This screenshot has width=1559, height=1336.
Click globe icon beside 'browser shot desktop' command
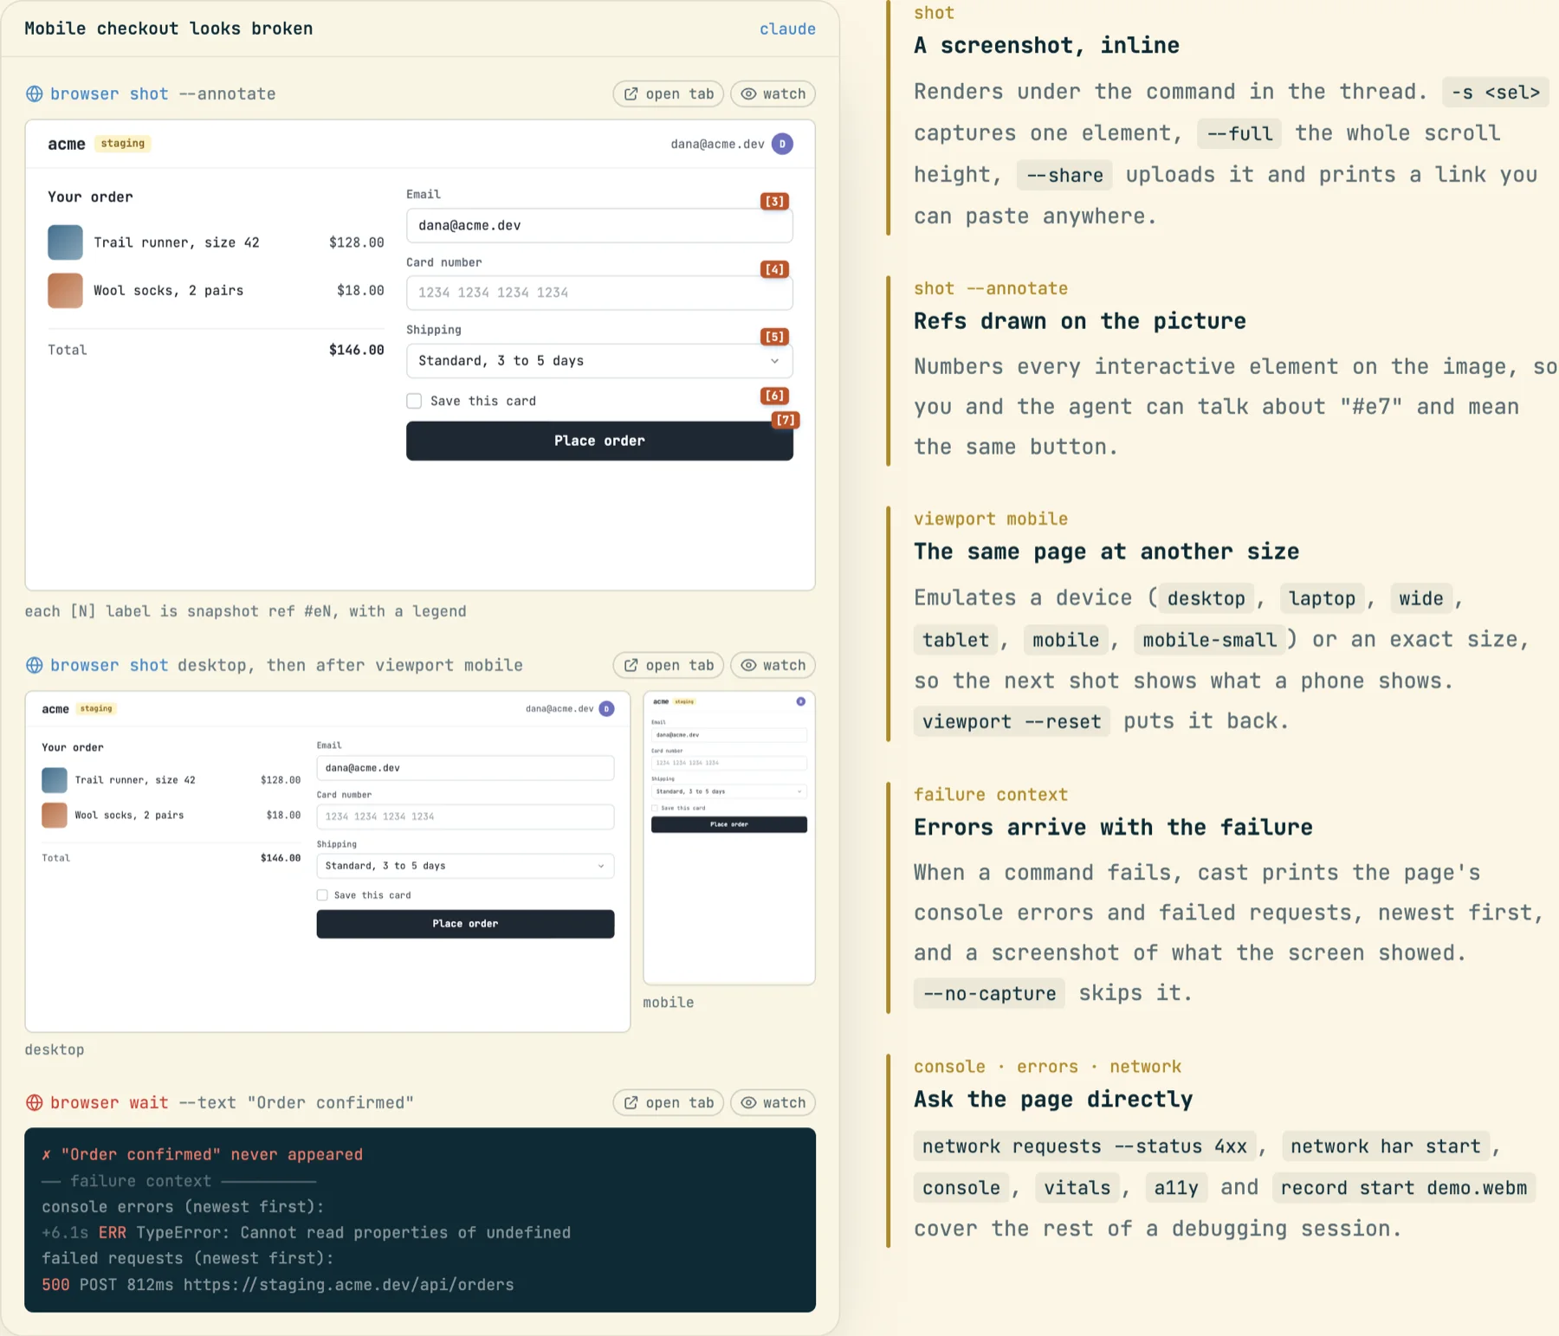(x=34, y=665)
